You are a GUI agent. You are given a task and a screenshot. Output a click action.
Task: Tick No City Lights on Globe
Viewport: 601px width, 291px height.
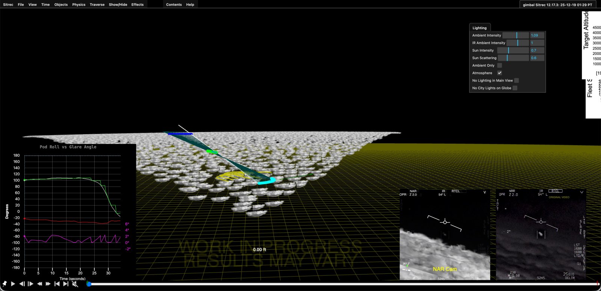point(515,88)
